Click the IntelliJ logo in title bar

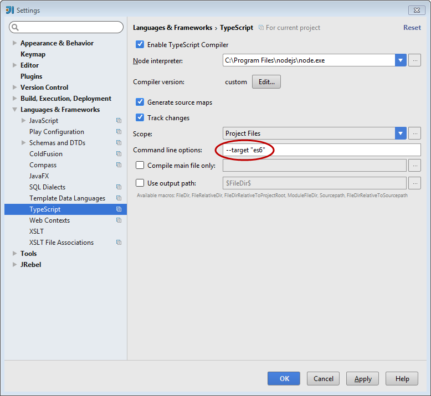(9, 10)
